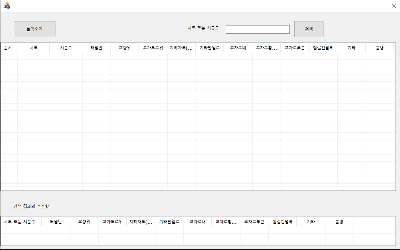This screenshot has width=400, height=250.
Task: Click the 불러오기 load button
Action: tap(34, 29)
